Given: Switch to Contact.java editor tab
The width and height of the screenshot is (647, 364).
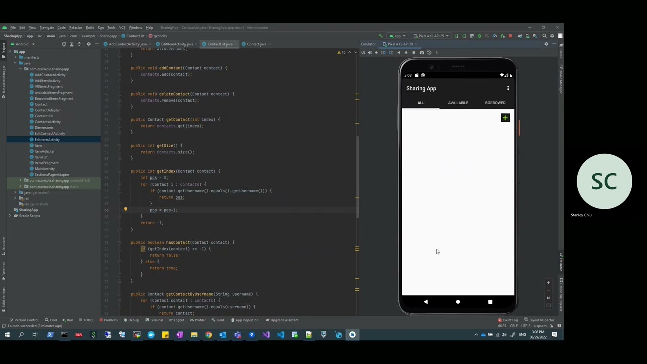Looking at the screenshot, I should click(256, 44).
